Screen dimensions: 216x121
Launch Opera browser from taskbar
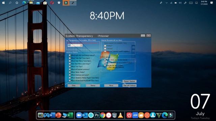pos(52,3)
